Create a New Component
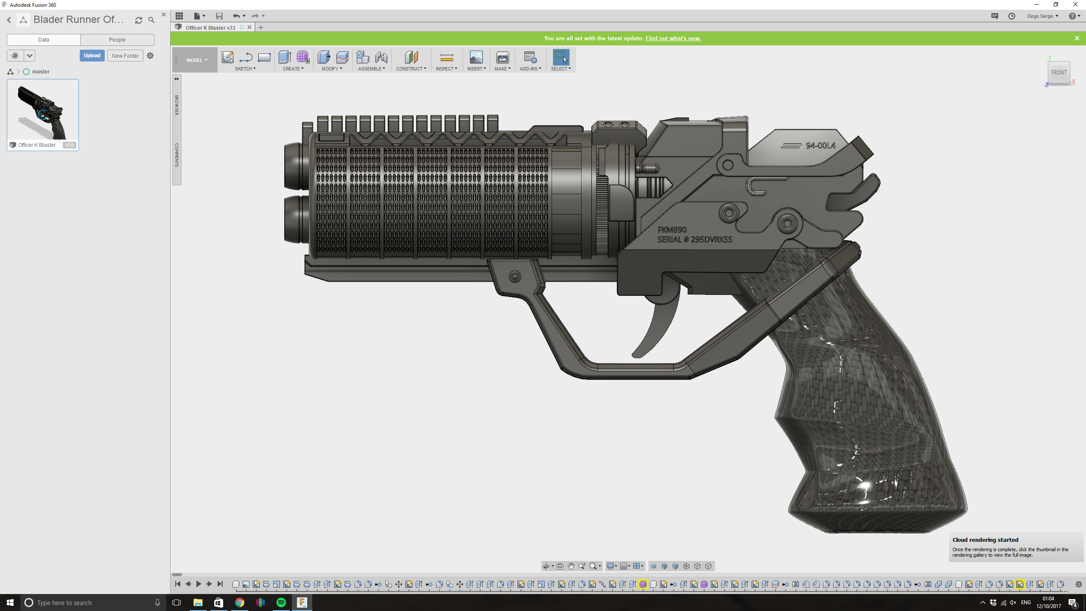This screenshot has height=611, width=1086. click(363, 57)
